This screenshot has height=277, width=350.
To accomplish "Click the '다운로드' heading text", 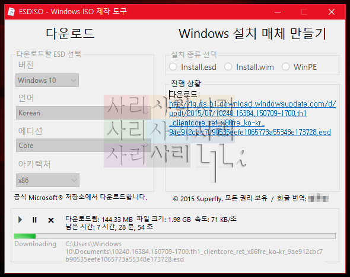I will pyautogui.click(x=70, y=34).
